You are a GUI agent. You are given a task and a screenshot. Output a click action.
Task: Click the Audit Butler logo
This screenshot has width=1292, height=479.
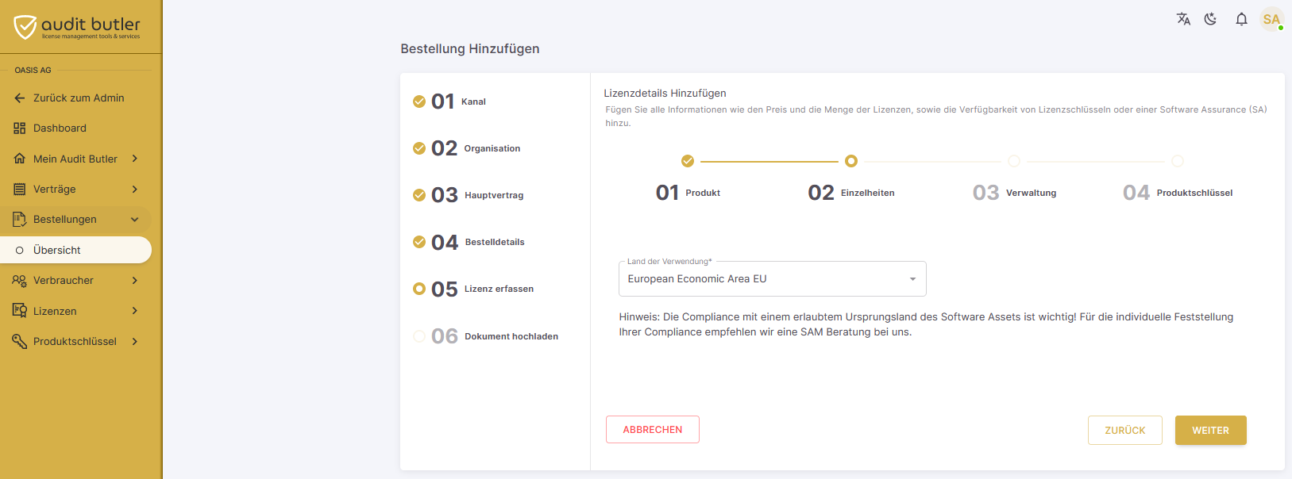coord(77,27)
